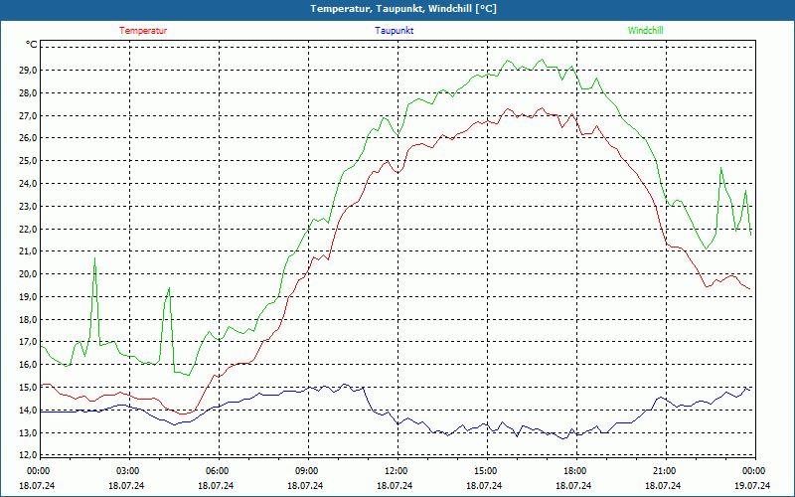The width and height of the screenshot is (795, 497).
Task: Click the green Windchill legend label
Action: [x=645, y=31]
